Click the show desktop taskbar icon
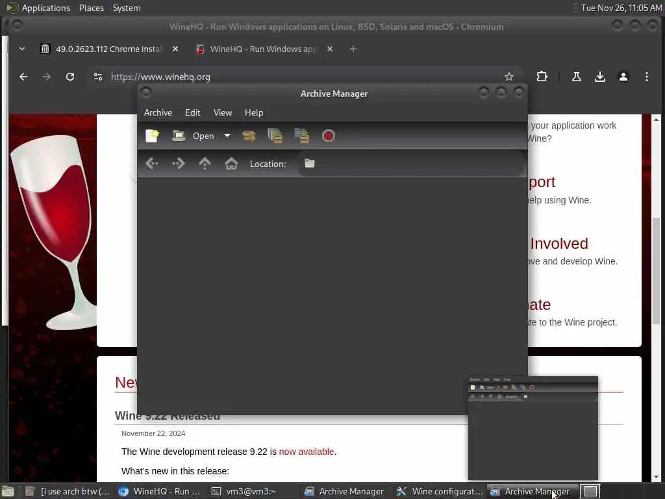This screenshot has width=665, height=499. pyautogui.click(x=8, y=491)
